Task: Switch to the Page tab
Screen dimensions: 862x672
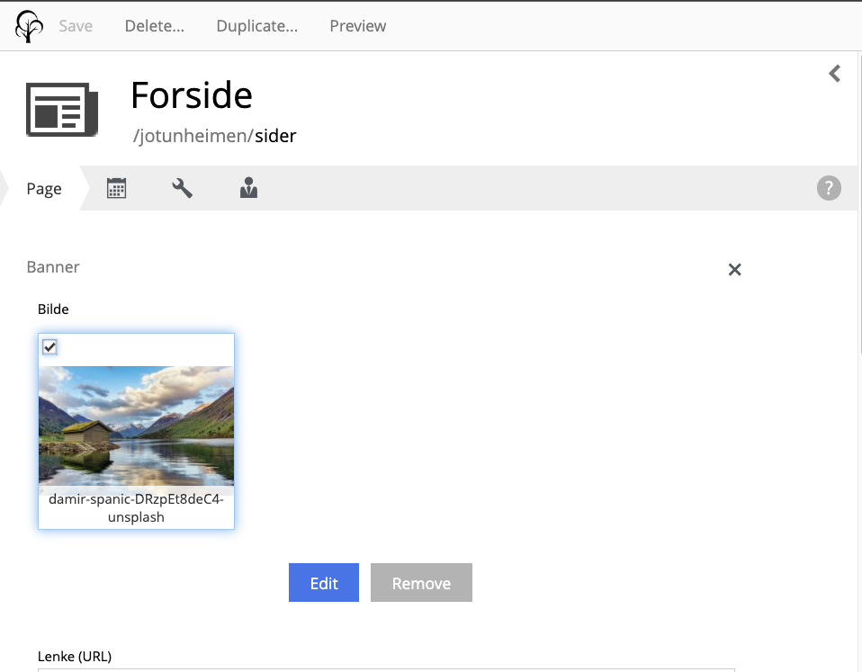Action: click(x=44, y=189)
